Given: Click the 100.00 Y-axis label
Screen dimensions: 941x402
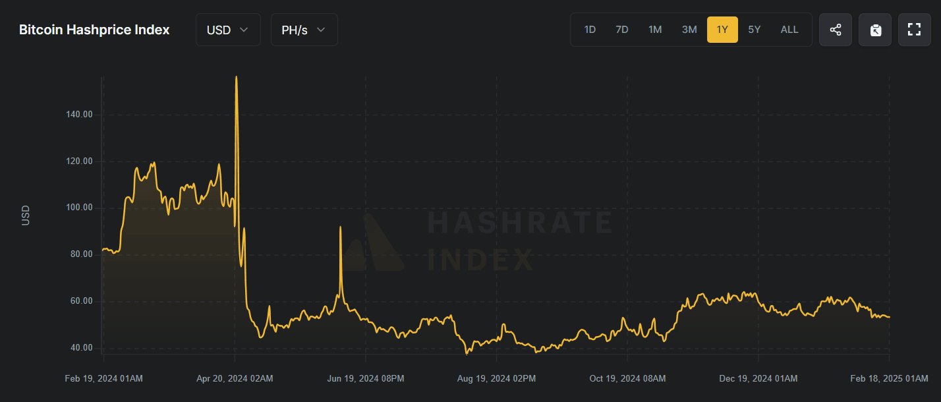Looking at the screenshot, I should coord(78,208).
